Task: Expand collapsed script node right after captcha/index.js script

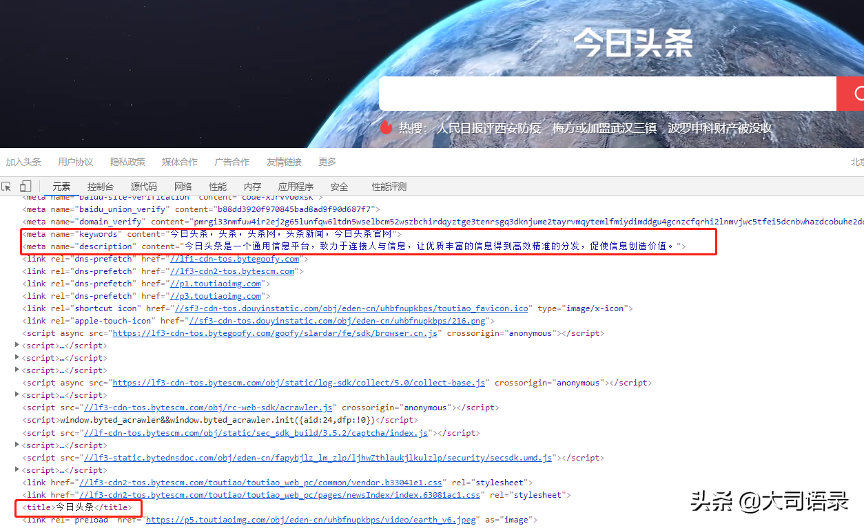Action: coord(18,445)
